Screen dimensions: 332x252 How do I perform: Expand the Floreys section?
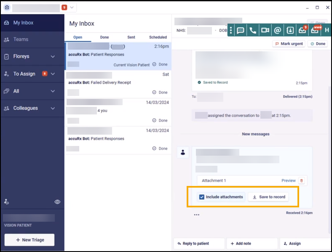point(53,56)
